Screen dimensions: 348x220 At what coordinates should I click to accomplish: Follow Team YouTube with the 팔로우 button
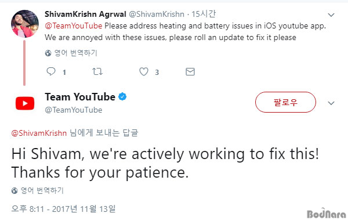(x=285, y=102)
